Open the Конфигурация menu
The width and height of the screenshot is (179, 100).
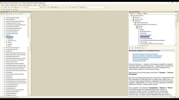click(14, 5)
